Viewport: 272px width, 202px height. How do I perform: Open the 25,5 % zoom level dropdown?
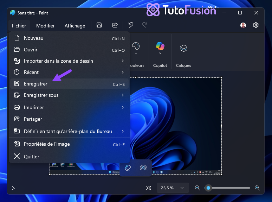click(173, 188)
